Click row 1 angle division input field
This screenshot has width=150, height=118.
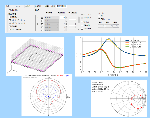coord(63,18)
